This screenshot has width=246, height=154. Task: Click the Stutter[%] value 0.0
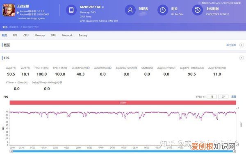[147, 74]
